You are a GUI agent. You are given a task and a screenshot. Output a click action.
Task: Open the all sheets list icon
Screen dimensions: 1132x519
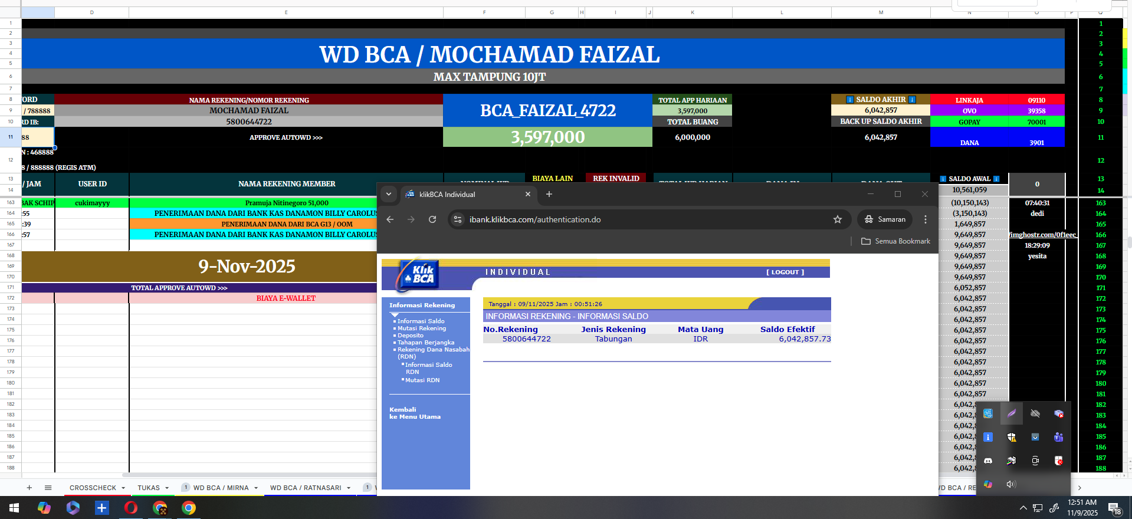pos(48,488)
